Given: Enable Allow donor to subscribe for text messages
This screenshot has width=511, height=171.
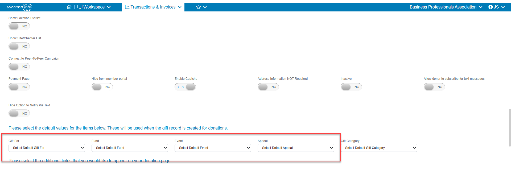Looking at the screenshot, I should click(434, 87).
